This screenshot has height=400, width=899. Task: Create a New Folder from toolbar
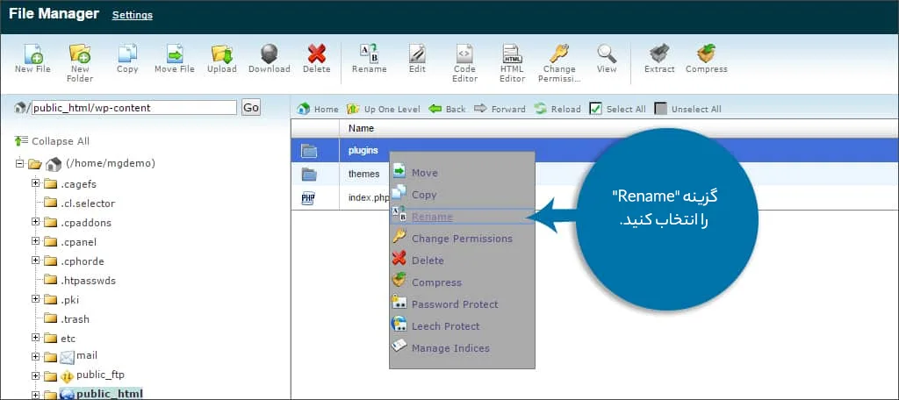80,54
